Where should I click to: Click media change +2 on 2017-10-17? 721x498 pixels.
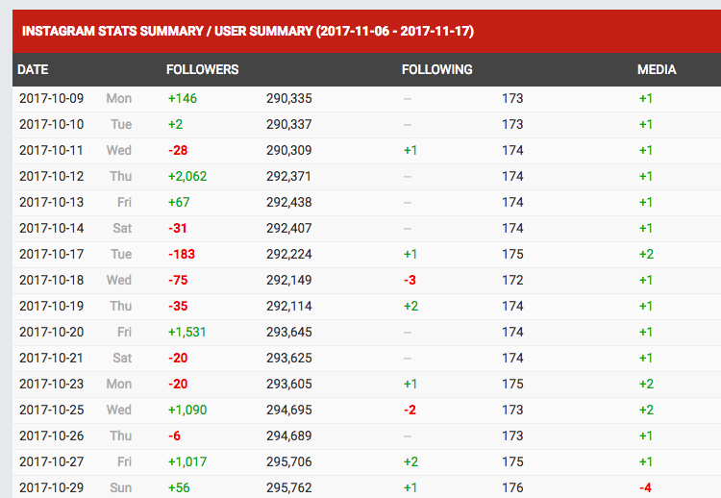point(647,255)
